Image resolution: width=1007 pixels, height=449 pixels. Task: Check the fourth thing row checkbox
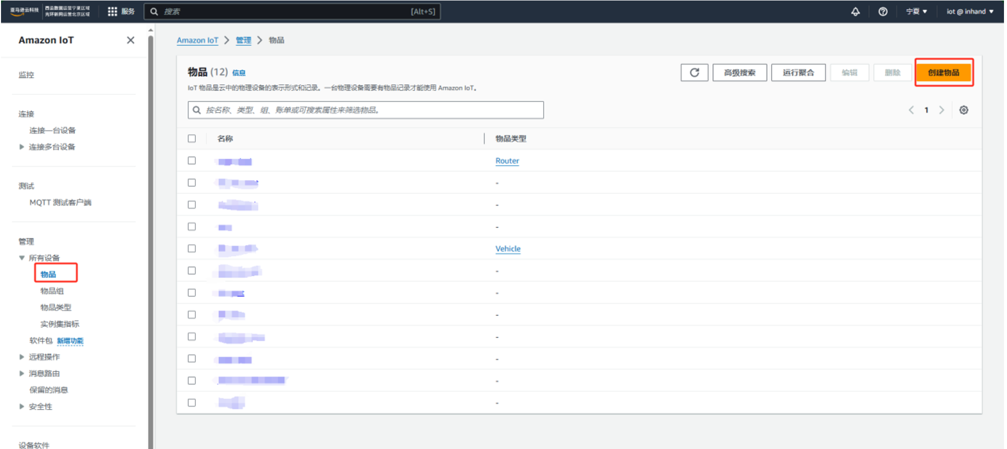192,226
